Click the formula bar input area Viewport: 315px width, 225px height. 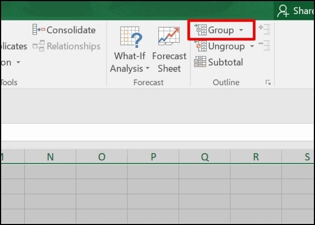click(157, 132)
